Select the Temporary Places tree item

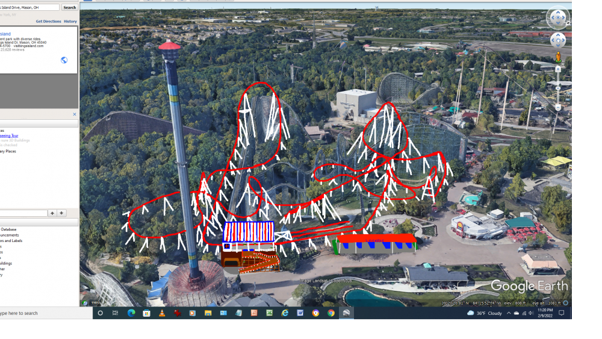8,151
